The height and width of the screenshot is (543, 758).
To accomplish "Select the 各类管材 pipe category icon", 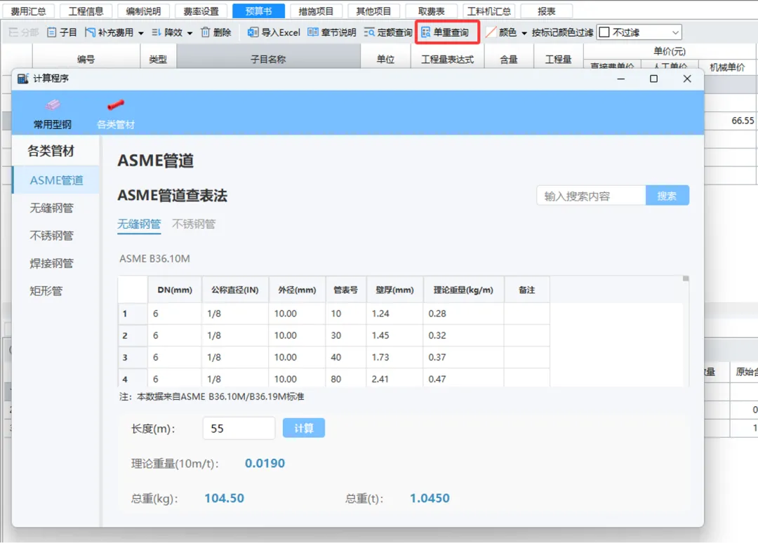I will click(x=116, y=105).
